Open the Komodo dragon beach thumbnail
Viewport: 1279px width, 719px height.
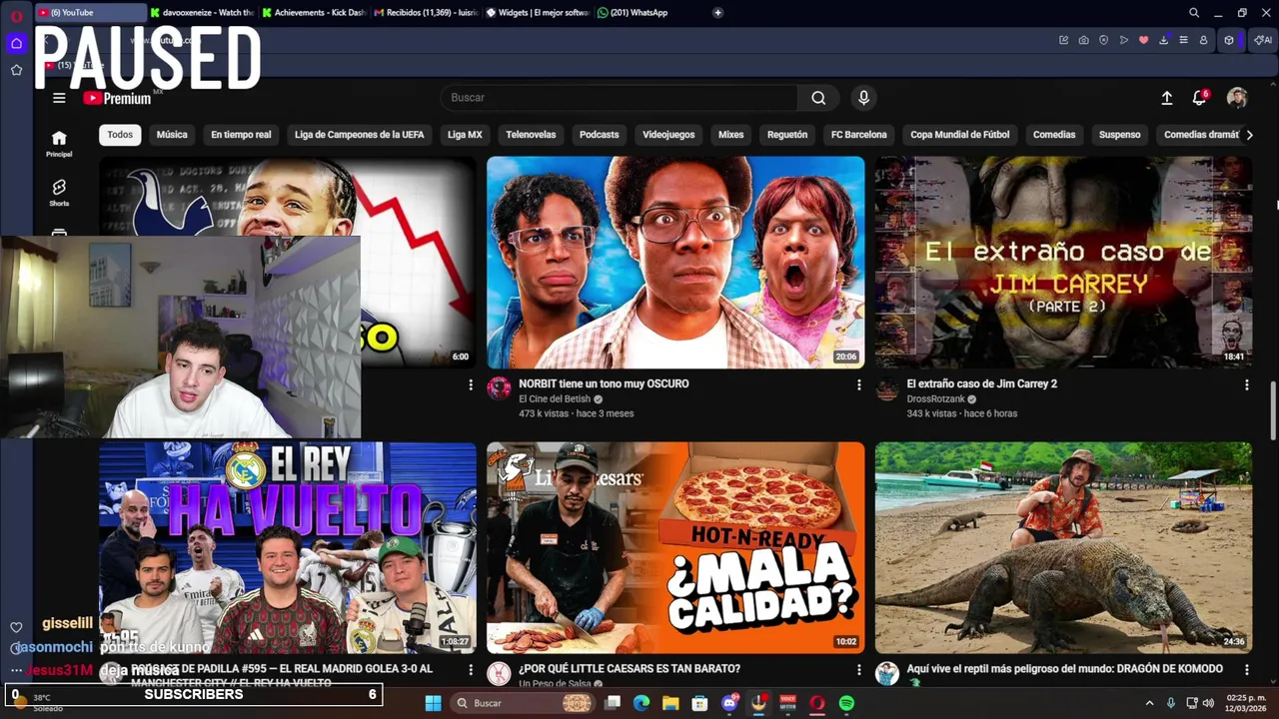[1063, 547]
